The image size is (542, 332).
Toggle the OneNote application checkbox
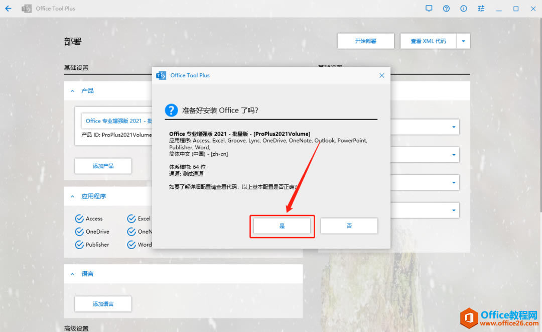point(131,232)
